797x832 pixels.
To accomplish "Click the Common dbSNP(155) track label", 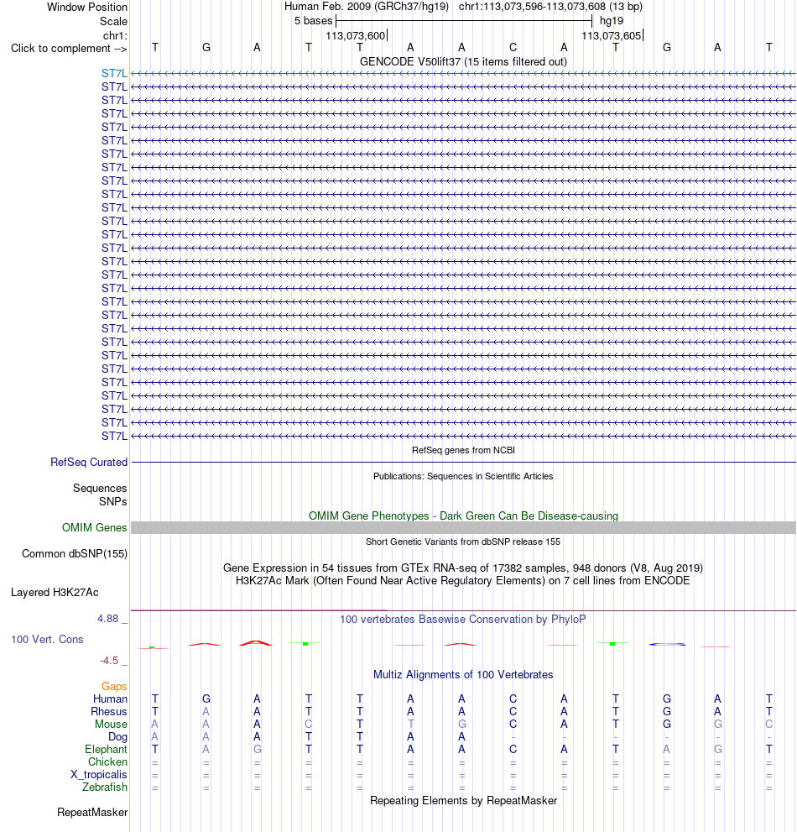I will coord(75,553).
